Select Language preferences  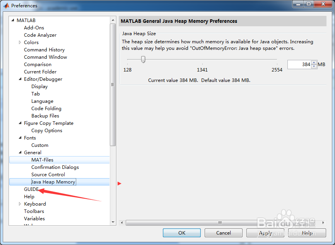tap(42, 101)
